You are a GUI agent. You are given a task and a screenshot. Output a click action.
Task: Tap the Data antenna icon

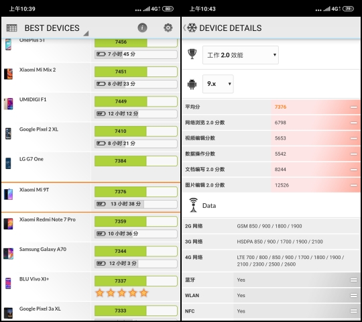(193, 205)
